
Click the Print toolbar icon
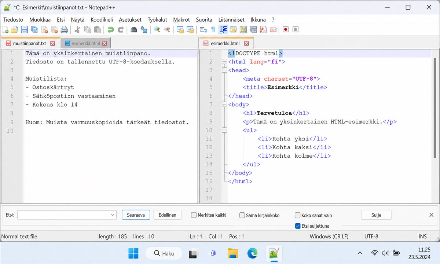(64, 30)
